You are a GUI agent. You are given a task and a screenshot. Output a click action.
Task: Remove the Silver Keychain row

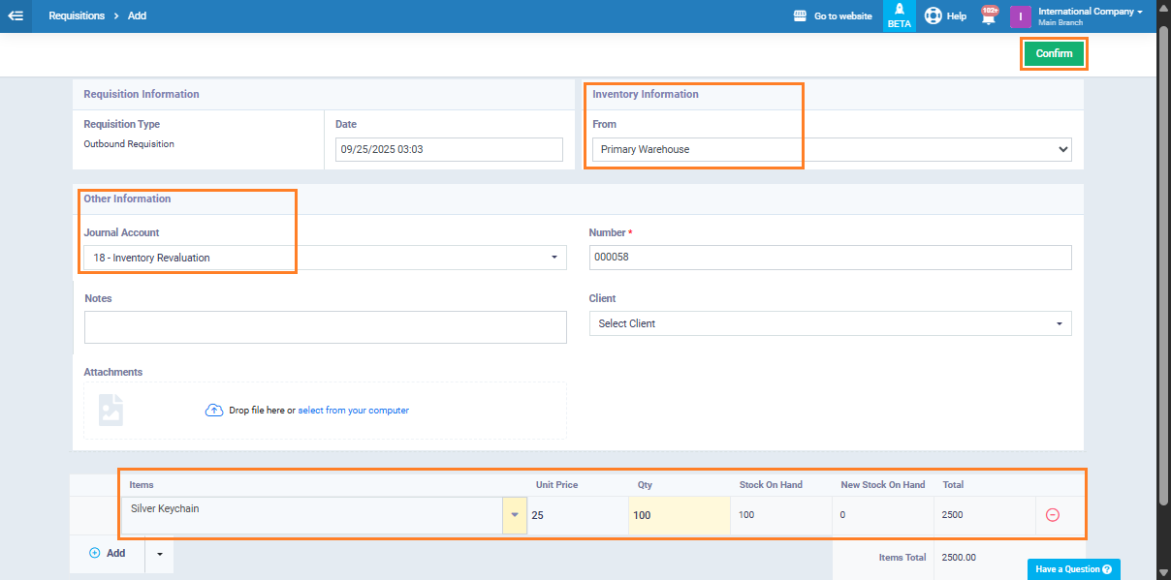pos(1053,515)
